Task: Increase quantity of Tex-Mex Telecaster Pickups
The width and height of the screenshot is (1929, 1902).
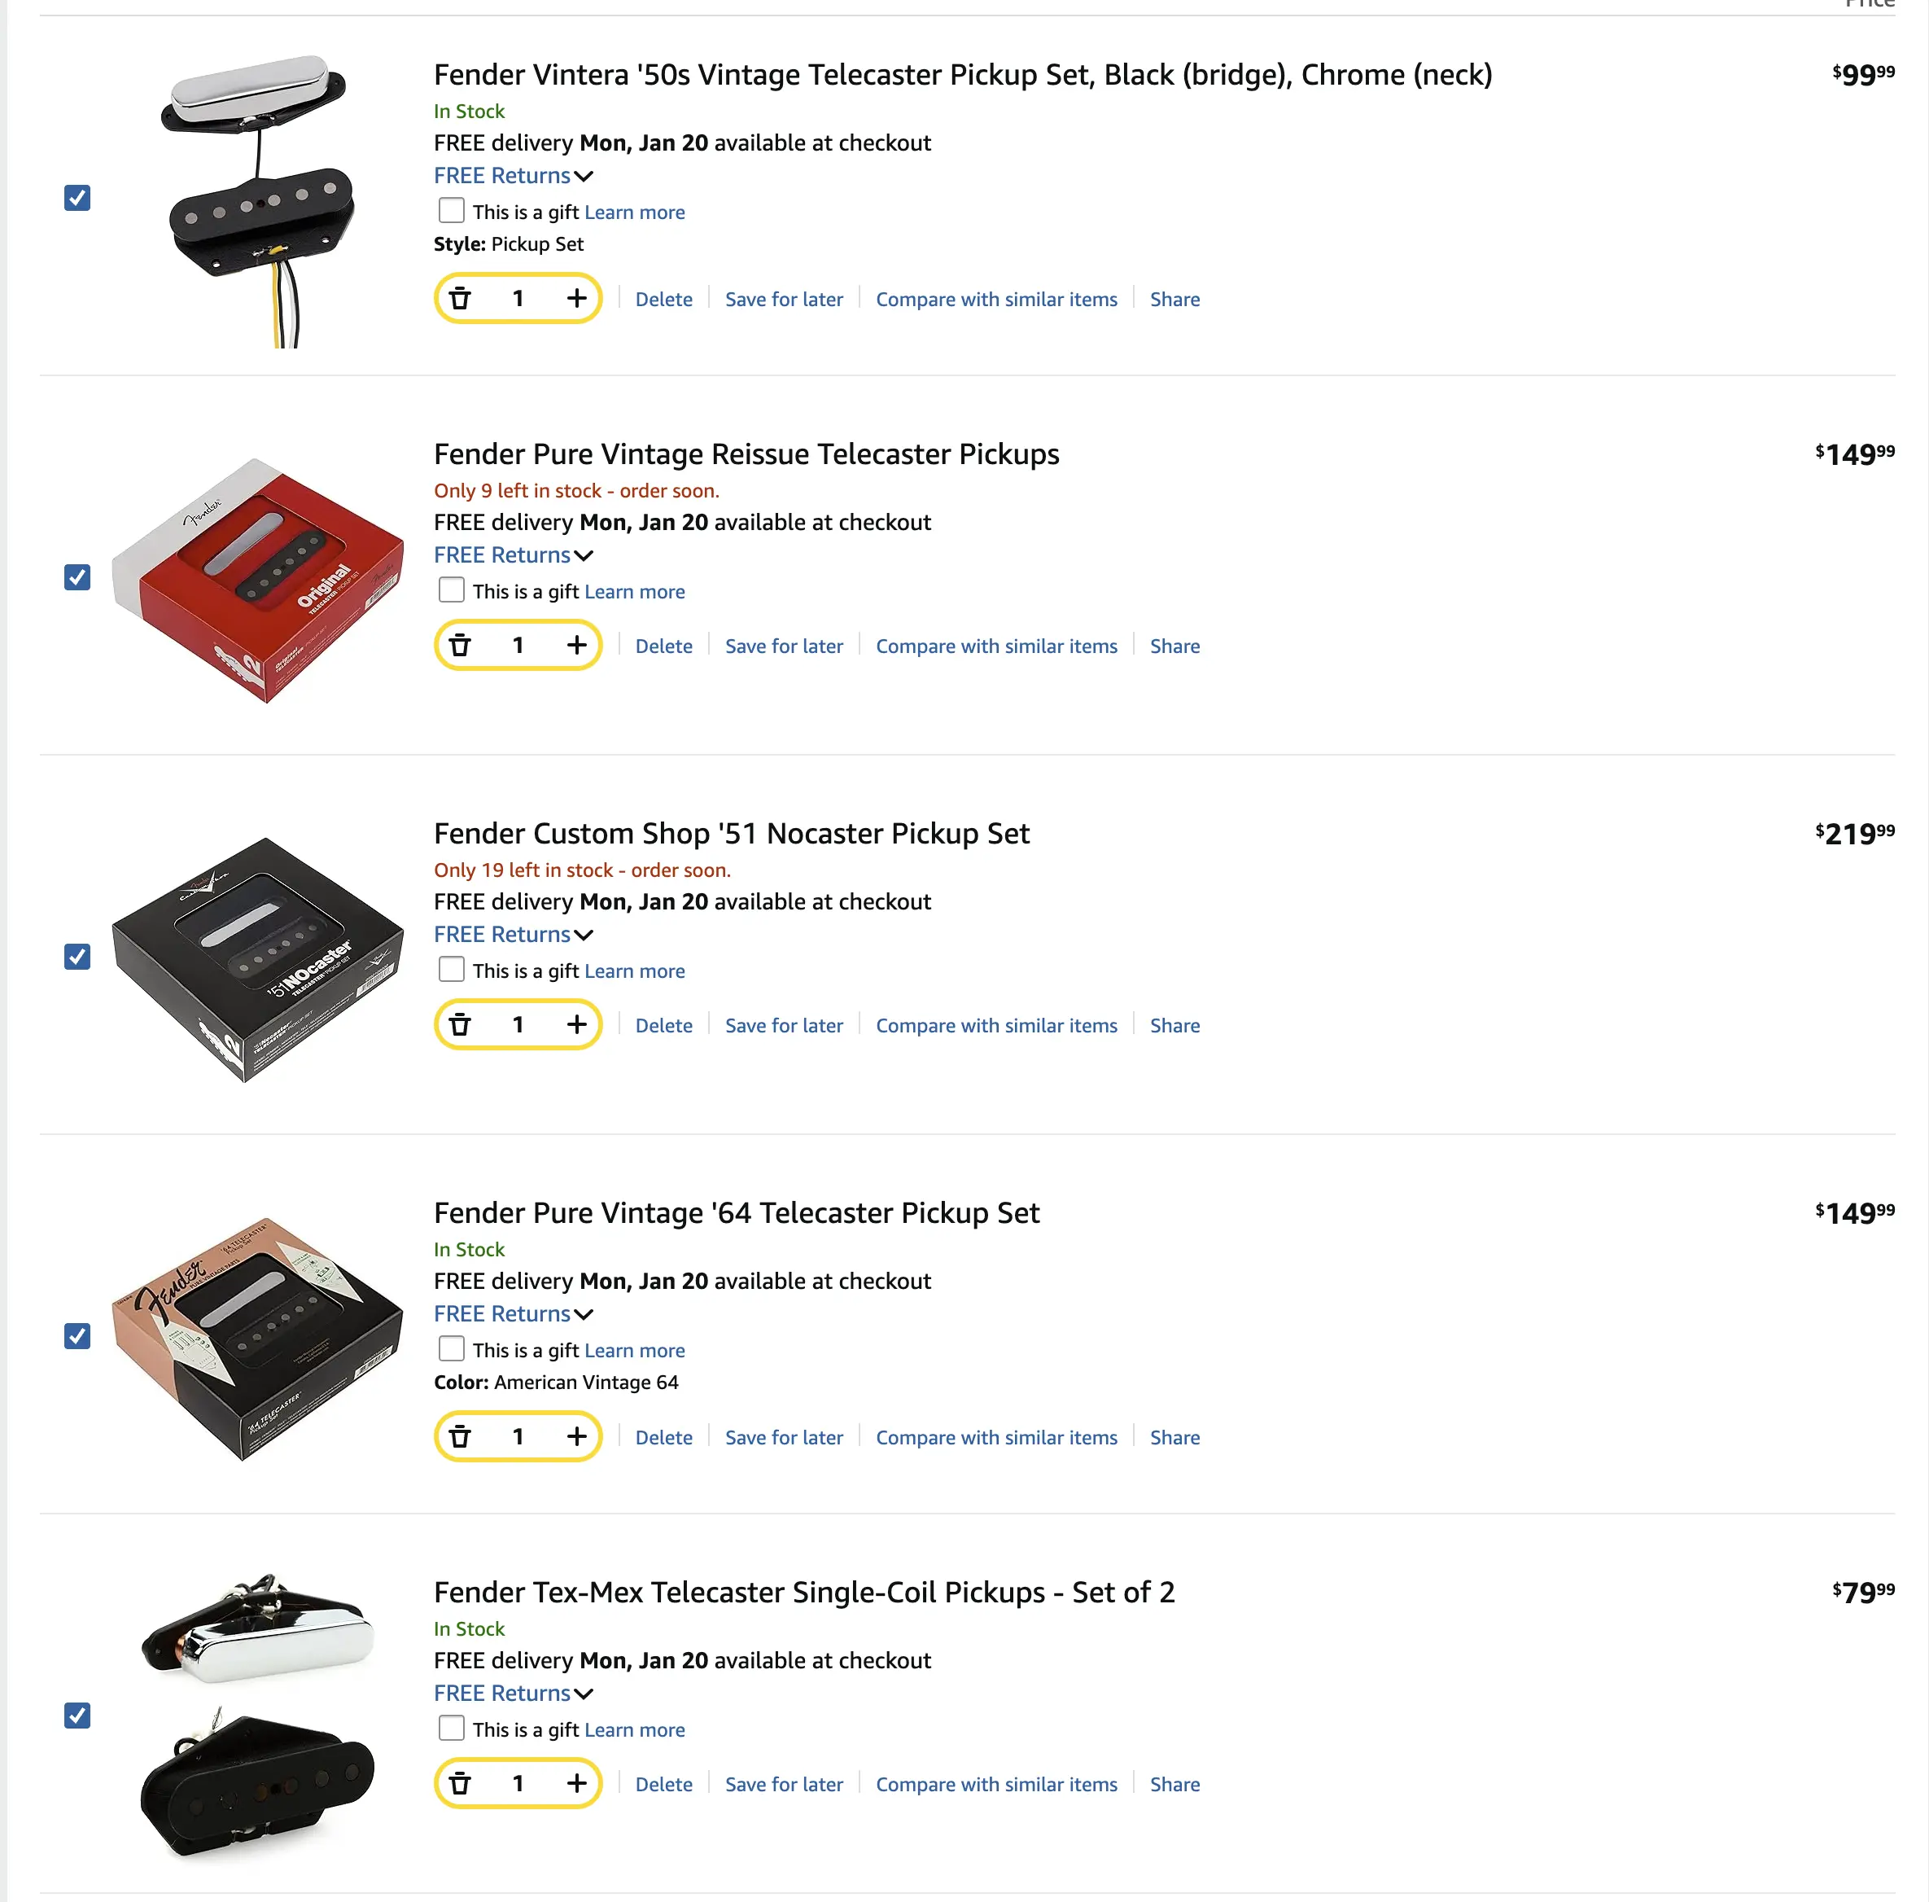Action: [x=576, y=1783]
